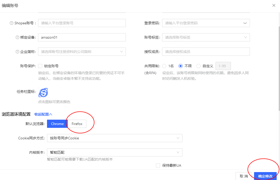The height and width of the screenshot is (180, 280).
Task: Select Chrome as default browser
Action: (57, 124)
